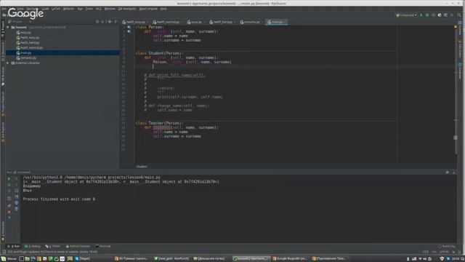This screenshot has width=465, height=262.
Task: Open hw05_normal.py from the project tree
Action: click(31, 48)
